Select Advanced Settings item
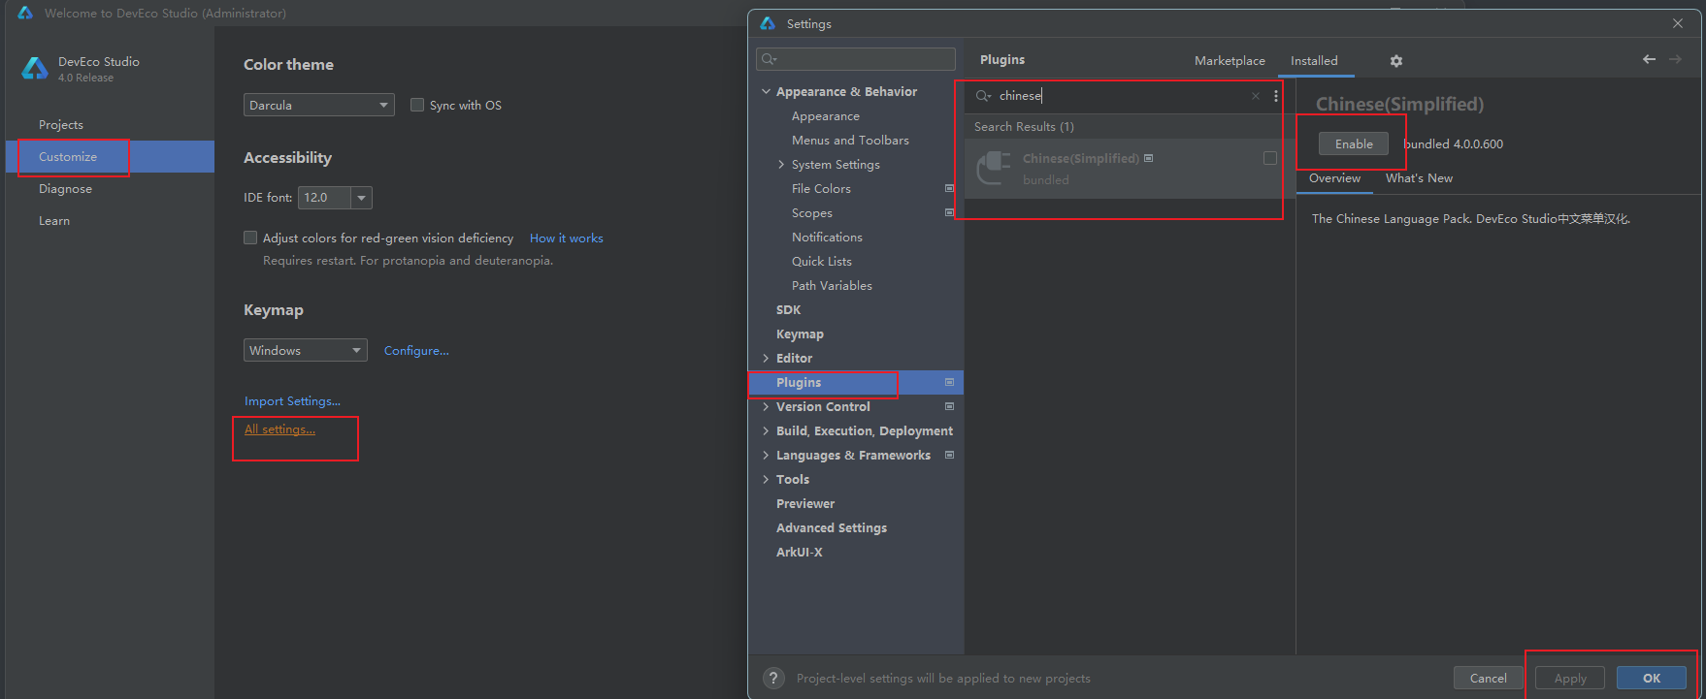 pos(832,527)
